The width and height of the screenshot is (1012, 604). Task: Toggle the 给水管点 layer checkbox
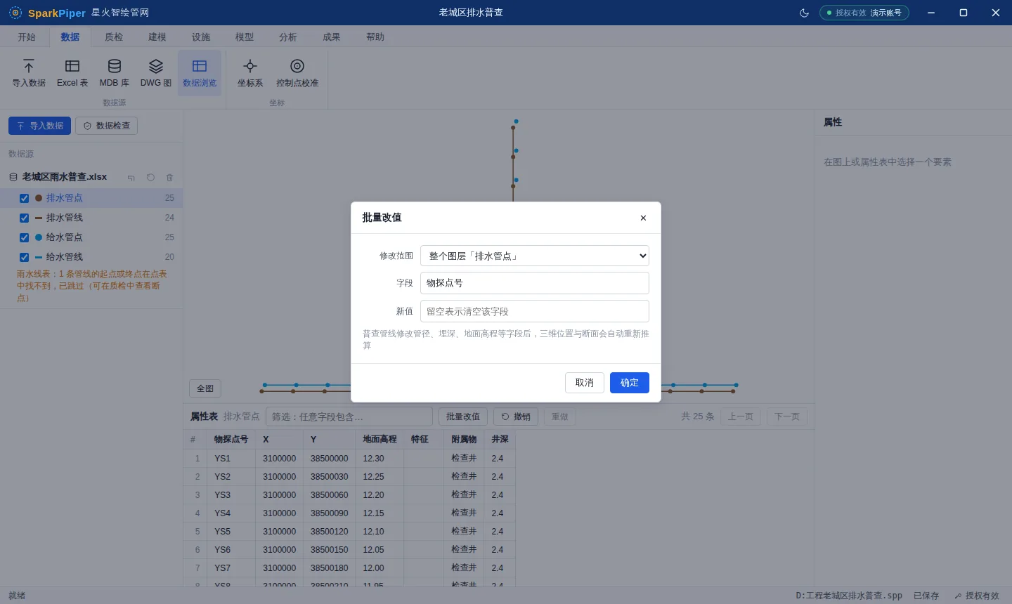[x=25, y=237]
